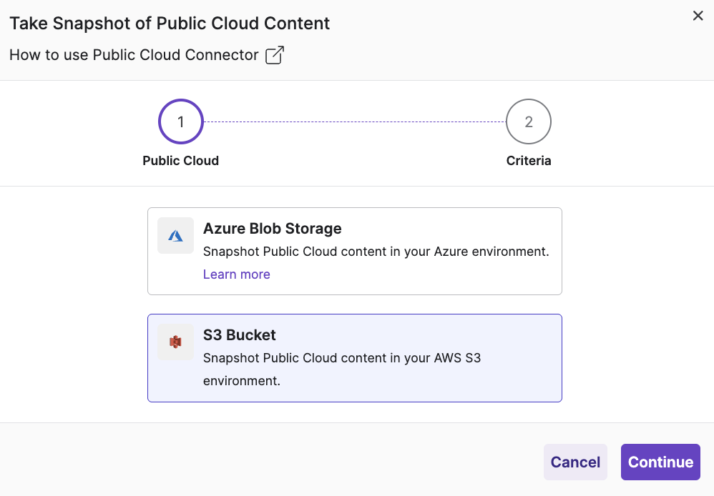Click the Azure logo icon
Image resolution: width=714 pixels, height=496 pixels.
pos(175,236)
